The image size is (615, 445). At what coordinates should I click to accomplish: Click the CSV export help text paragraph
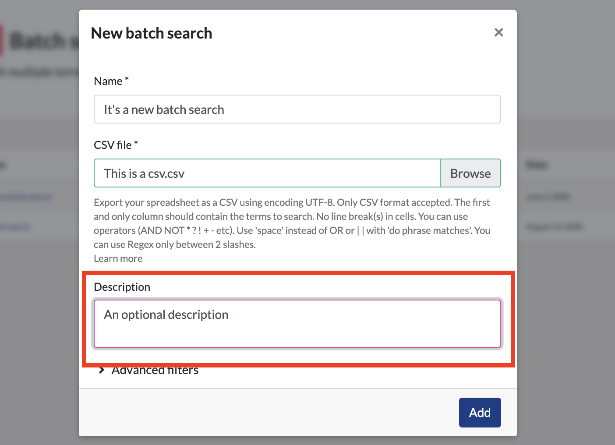tap(292, 223)
